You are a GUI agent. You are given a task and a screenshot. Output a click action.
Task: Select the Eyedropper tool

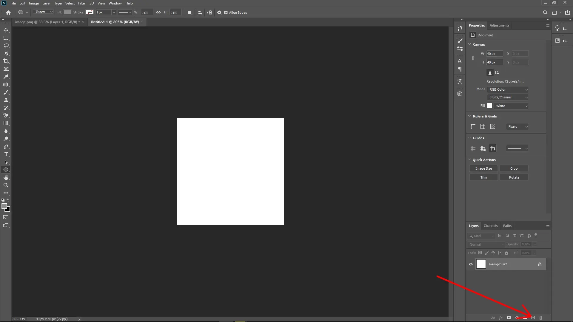pos(6,77)
